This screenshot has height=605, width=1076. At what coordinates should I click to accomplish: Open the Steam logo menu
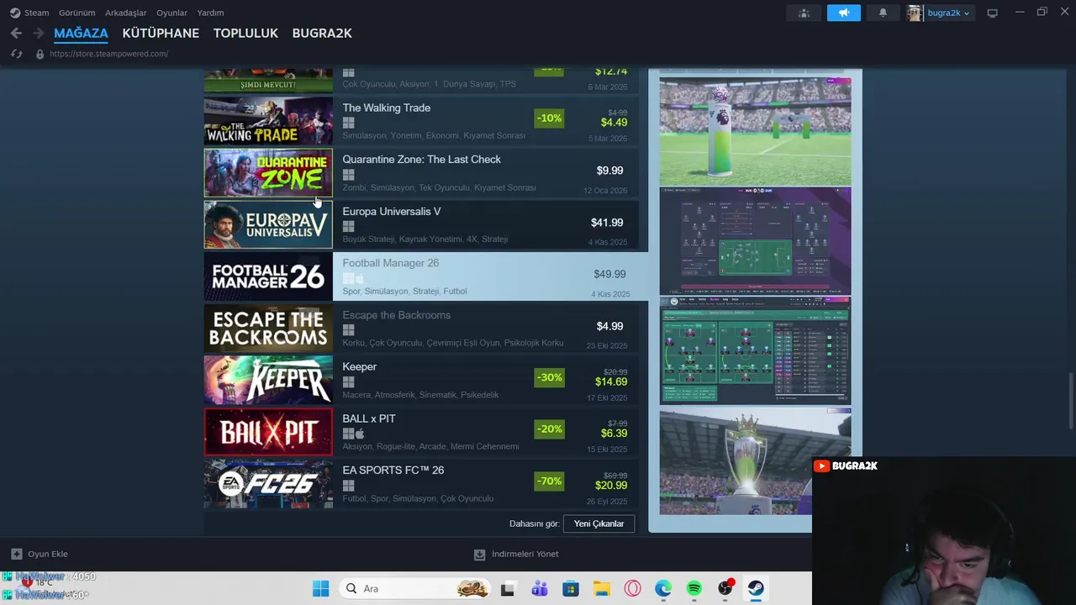click(x=15, y=13)
